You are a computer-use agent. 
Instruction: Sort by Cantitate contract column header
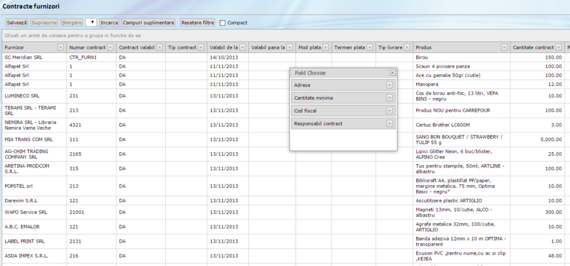coord(532,47)
